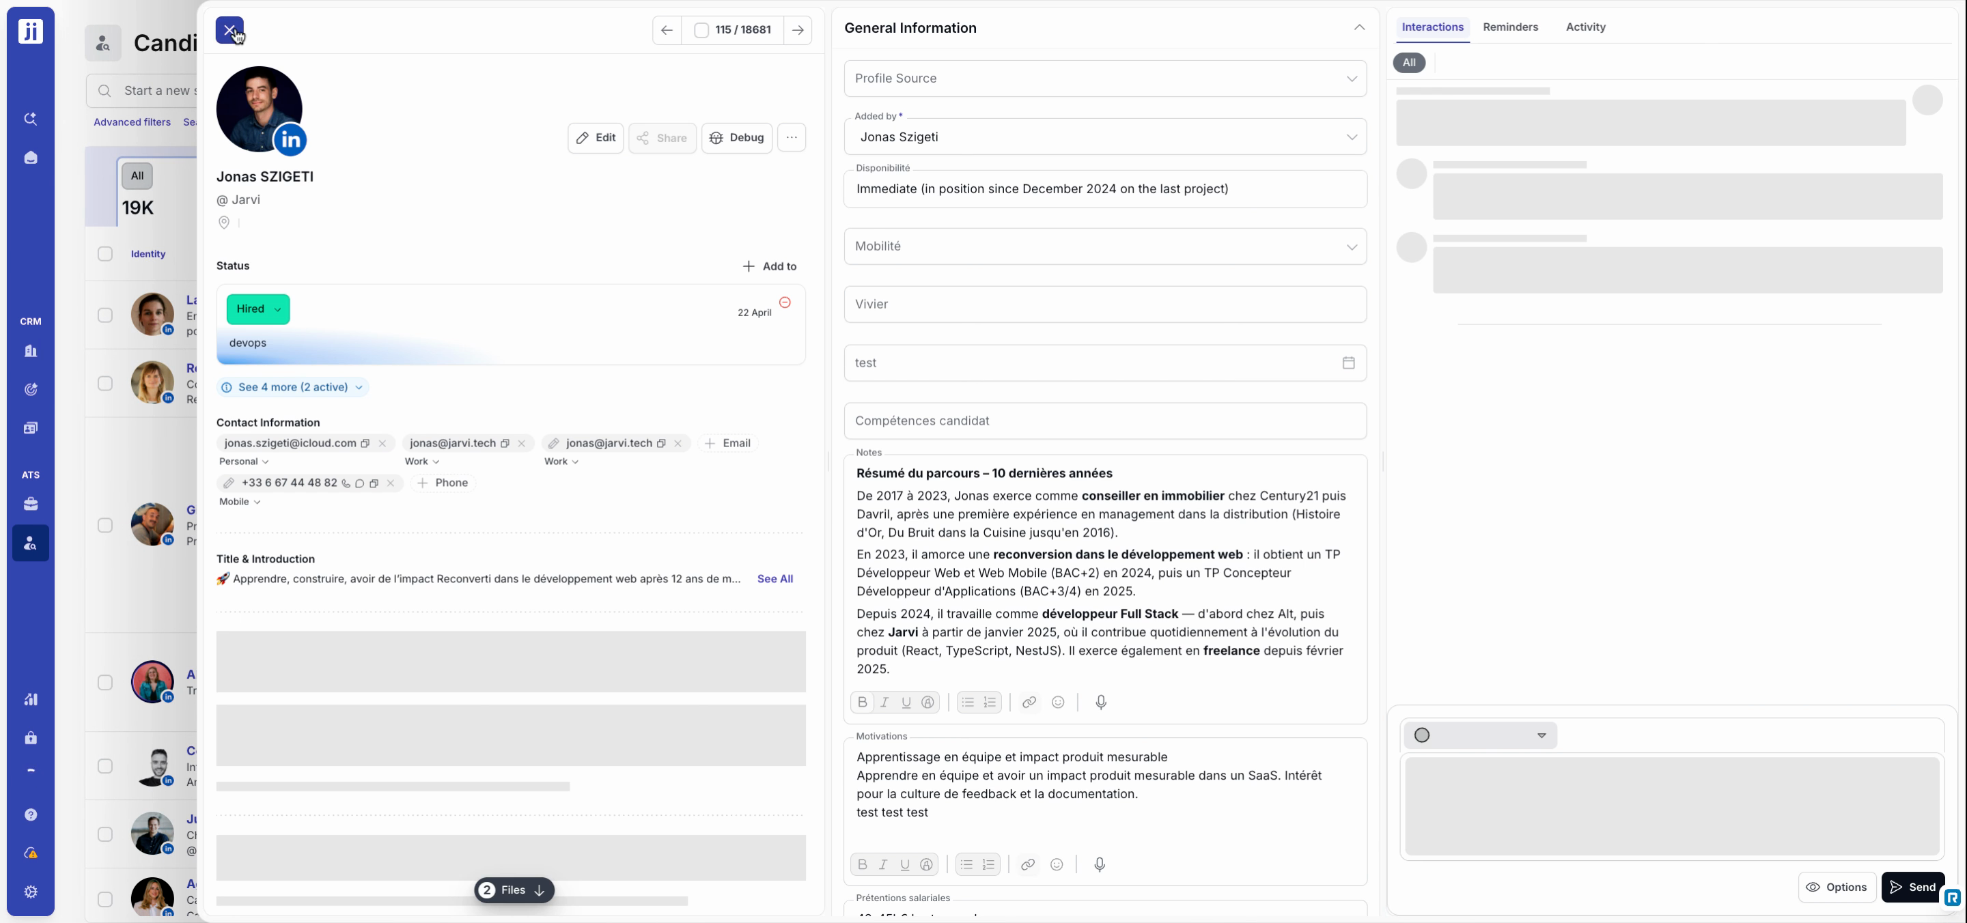This screenshot has height=923, width=1967.
Task: Open settings gear in left sidebar
Action: (x=31, y=891)
